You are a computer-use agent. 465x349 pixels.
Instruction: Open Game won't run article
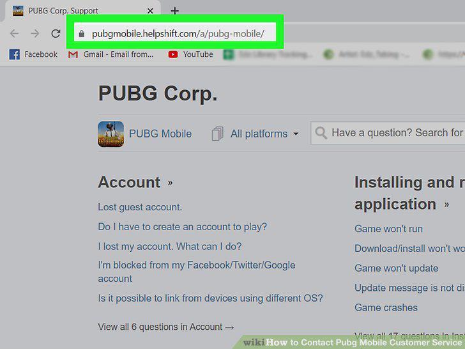pos(388,229)
